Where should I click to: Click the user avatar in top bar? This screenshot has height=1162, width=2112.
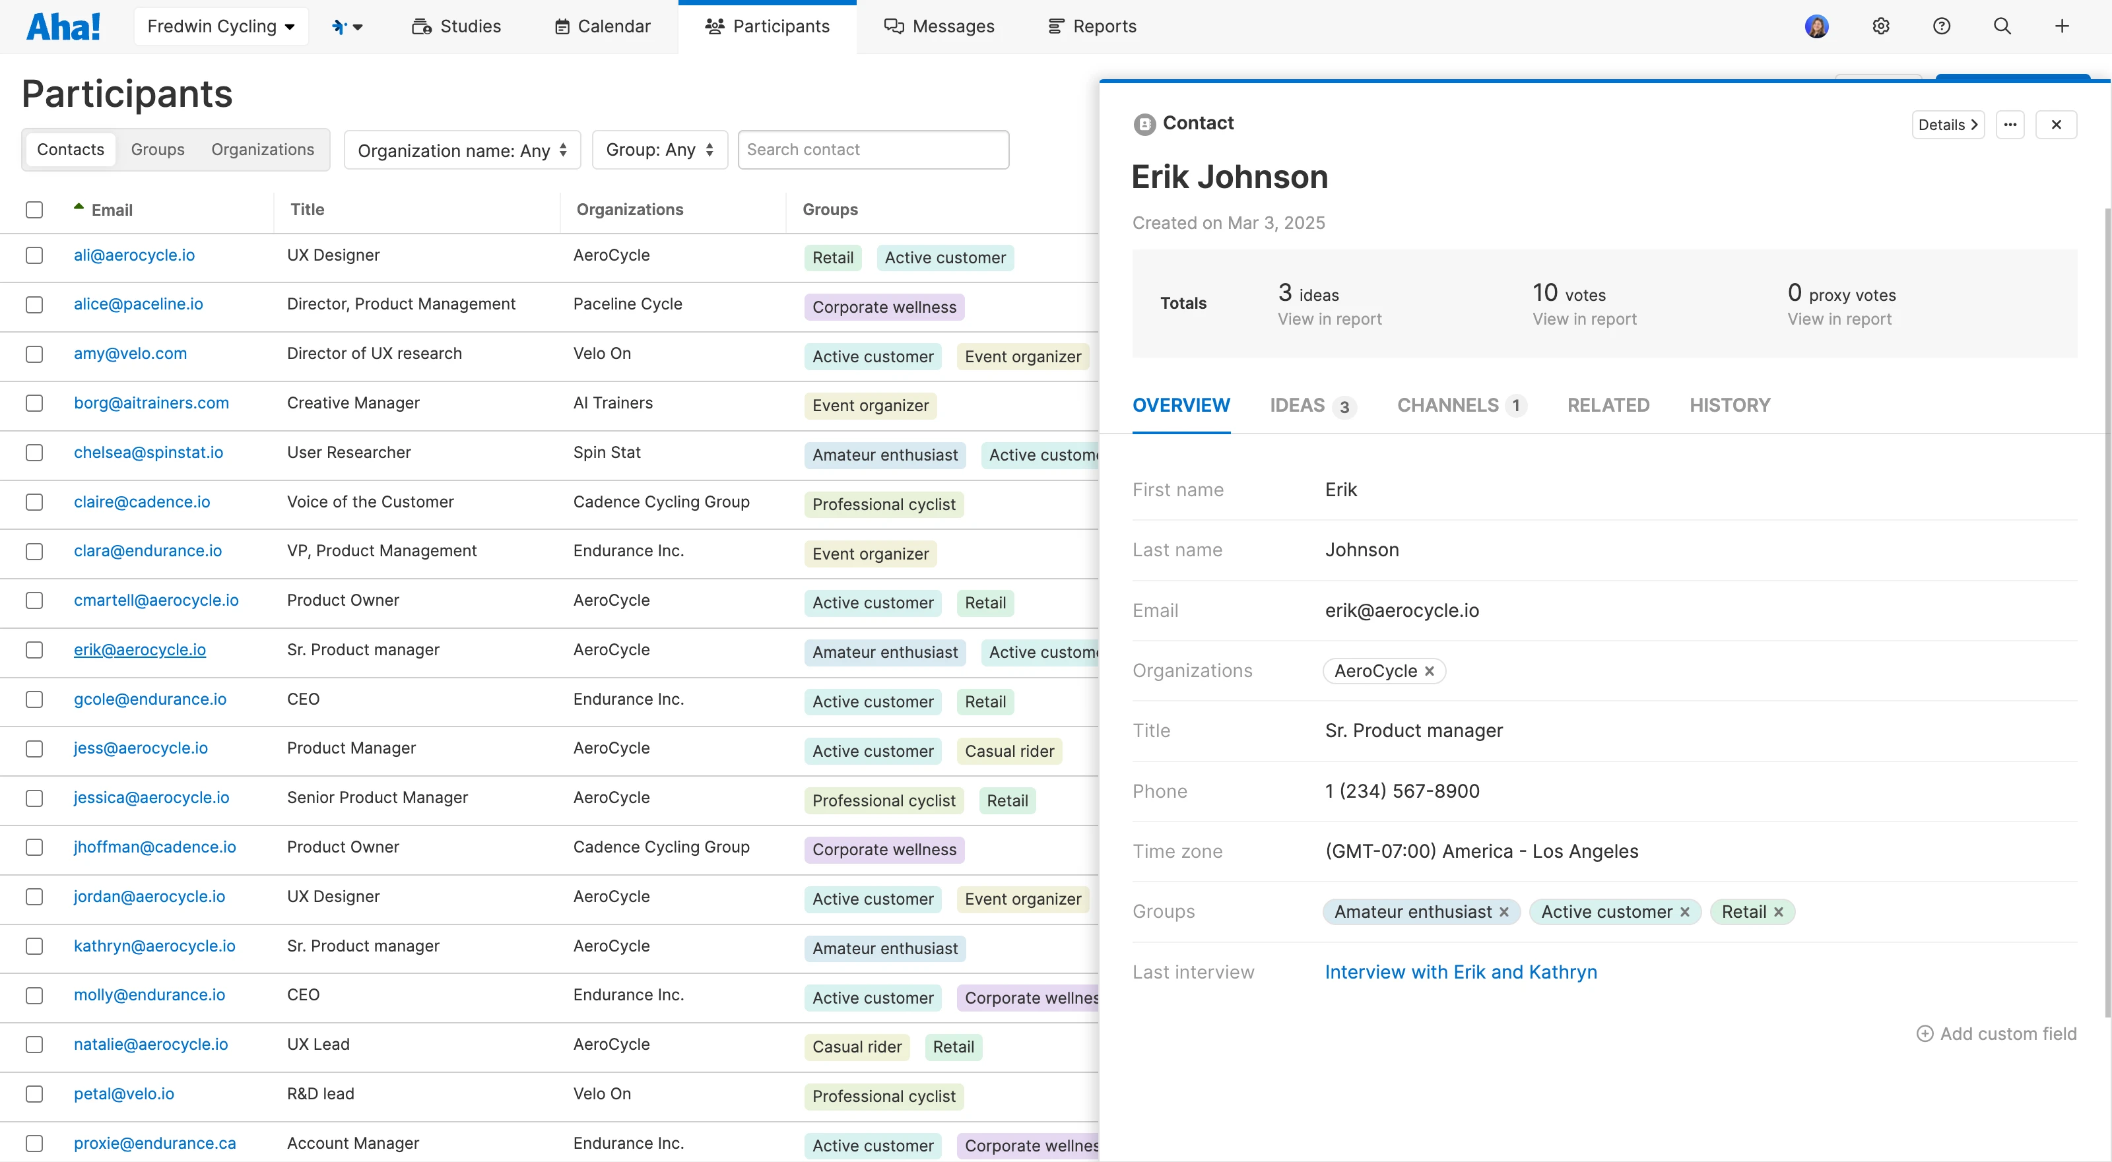(x=1817, y=25)
